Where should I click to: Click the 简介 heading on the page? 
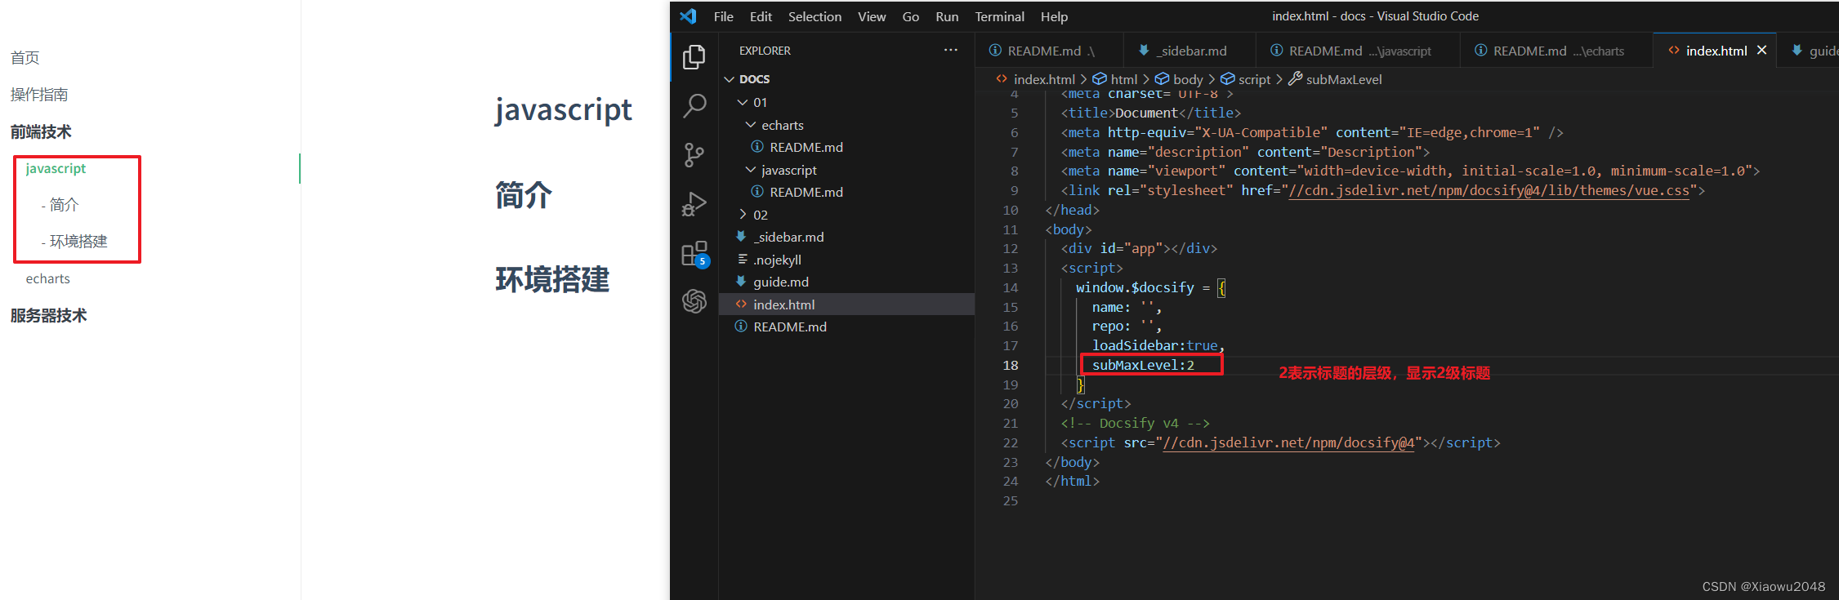tap(524, 195)
